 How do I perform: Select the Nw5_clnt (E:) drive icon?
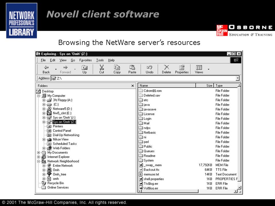49,113
